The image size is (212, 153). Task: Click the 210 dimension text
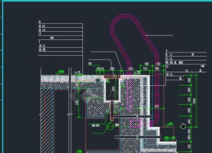tap(157, 106)
